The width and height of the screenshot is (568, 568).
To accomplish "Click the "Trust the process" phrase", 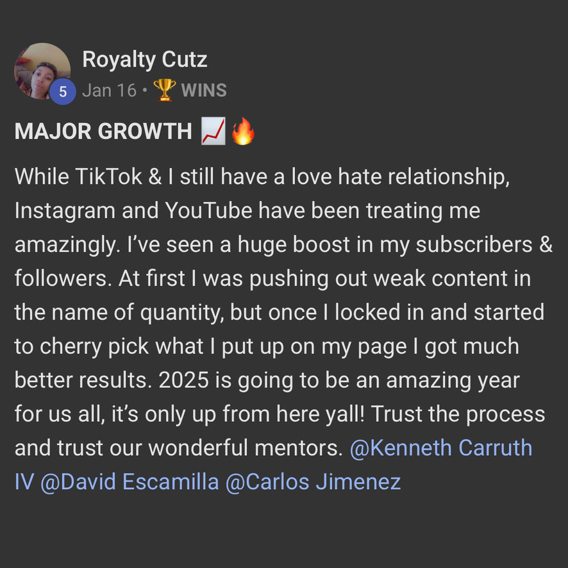I will coord(458,413).
